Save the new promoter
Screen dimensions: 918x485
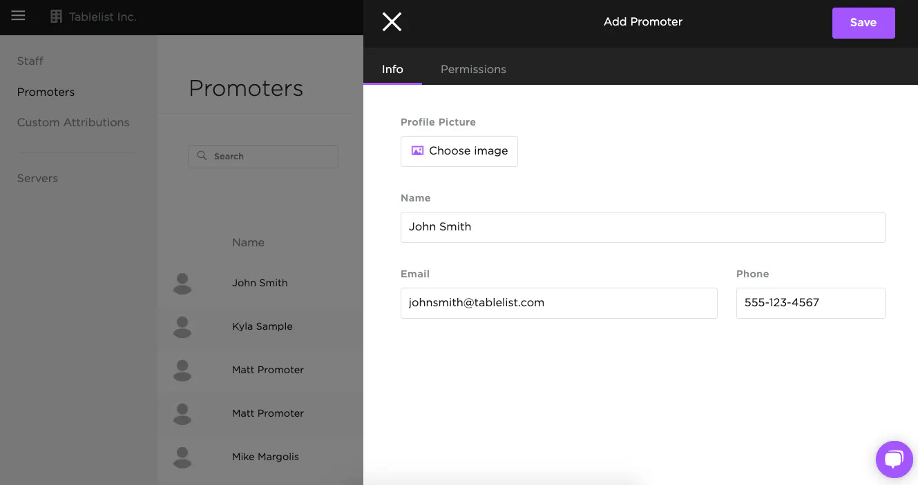point(863,23)
